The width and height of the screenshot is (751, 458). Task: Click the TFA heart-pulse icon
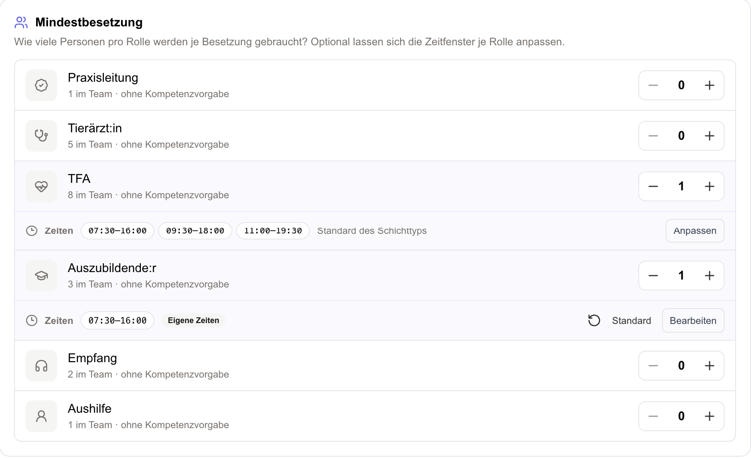tap(41, 186)
